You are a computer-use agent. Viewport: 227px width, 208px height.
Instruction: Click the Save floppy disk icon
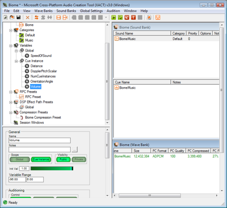point(18,17)
